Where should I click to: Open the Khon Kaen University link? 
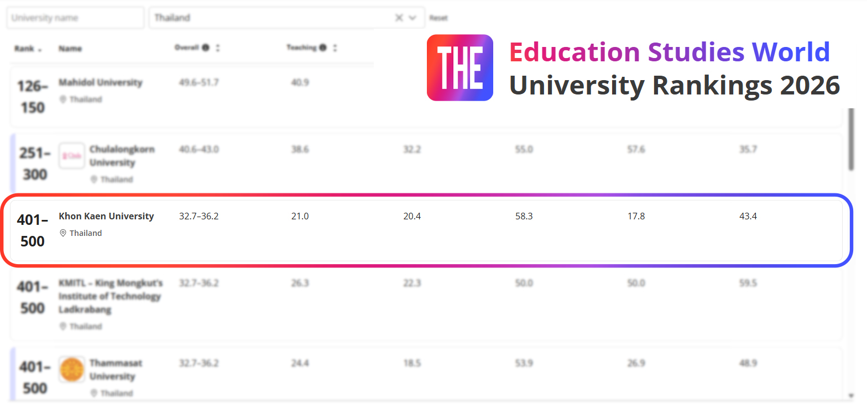(x=106, y=216)
